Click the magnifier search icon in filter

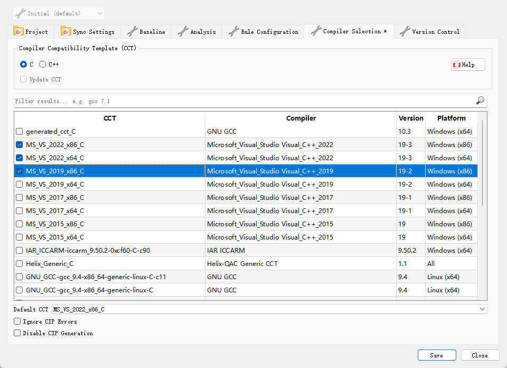pos(480,100)
